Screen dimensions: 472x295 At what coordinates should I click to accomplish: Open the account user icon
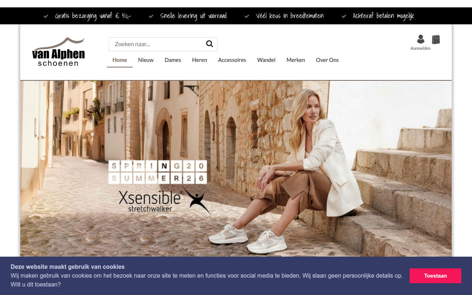(x=420, y=39)
